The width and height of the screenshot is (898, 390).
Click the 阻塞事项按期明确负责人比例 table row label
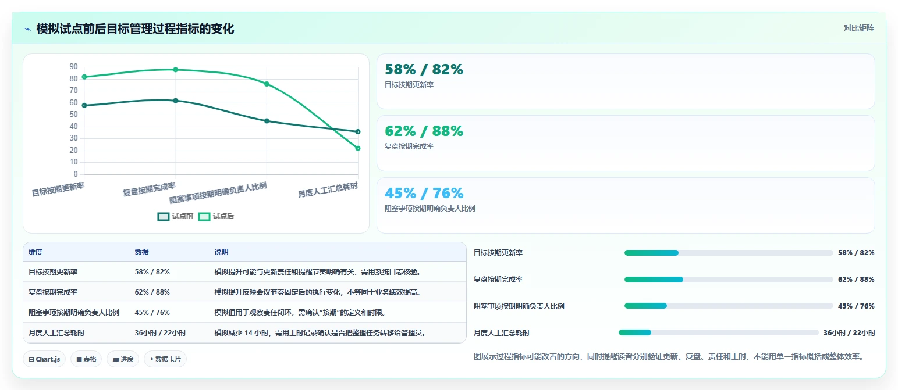74,313
